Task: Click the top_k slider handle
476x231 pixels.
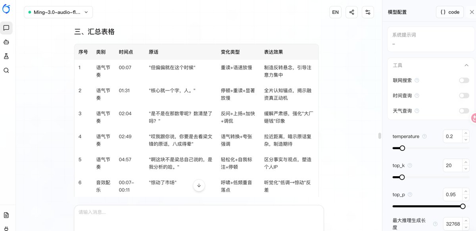Action: point(402,177)
